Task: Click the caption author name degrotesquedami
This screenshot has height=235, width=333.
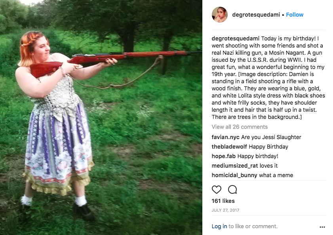Action: click(x=235, y=38)
